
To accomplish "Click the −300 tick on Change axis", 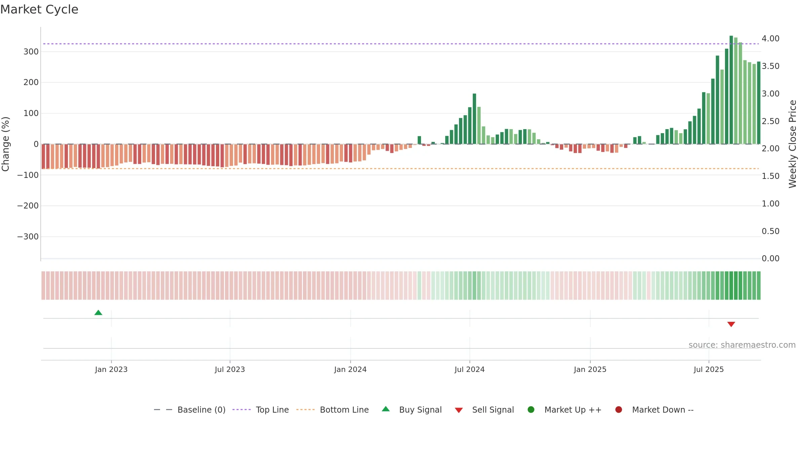I will click(x=28, y=236).
